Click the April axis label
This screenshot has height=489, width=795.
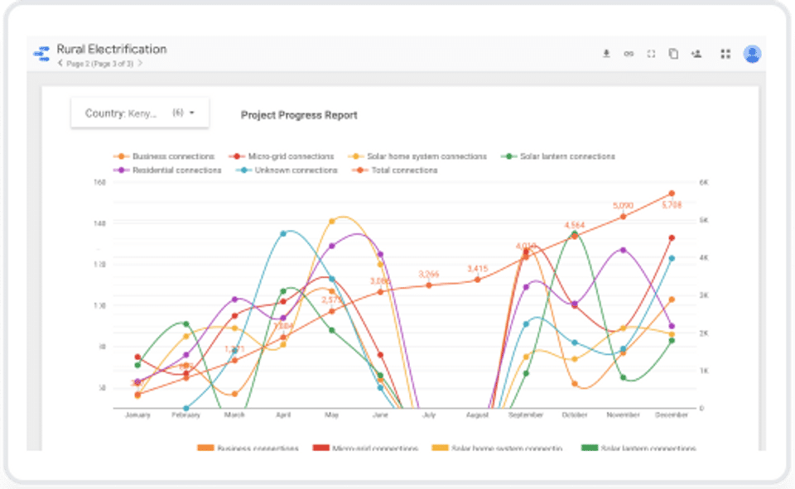283,415
